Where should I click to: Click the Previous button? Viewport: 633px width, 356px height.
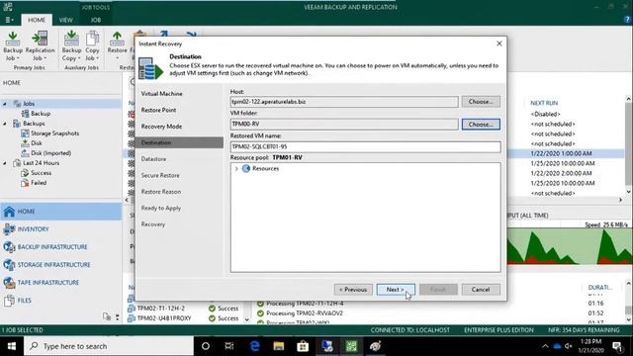coord(353,290)
